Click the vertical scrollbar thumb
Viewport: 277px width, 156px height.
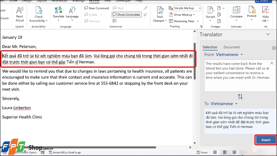pyautogui.click(x=195, y=61)
